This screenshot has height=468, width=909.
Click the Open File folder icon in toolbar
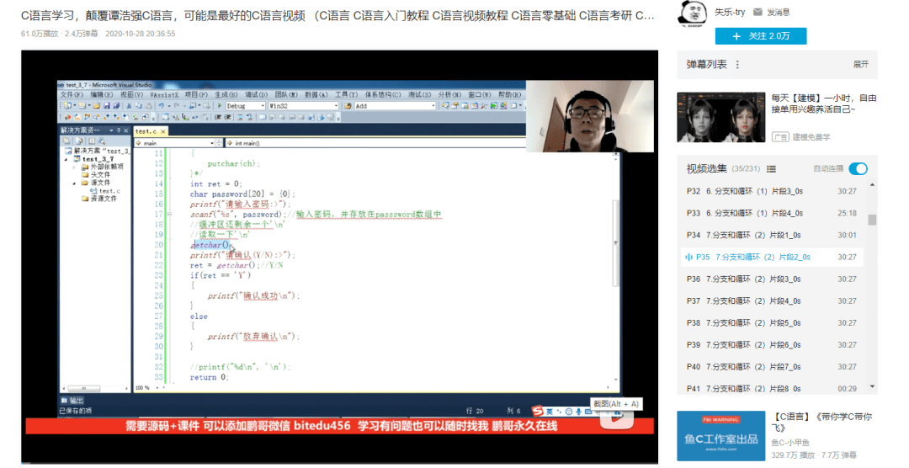click(97, 105)
